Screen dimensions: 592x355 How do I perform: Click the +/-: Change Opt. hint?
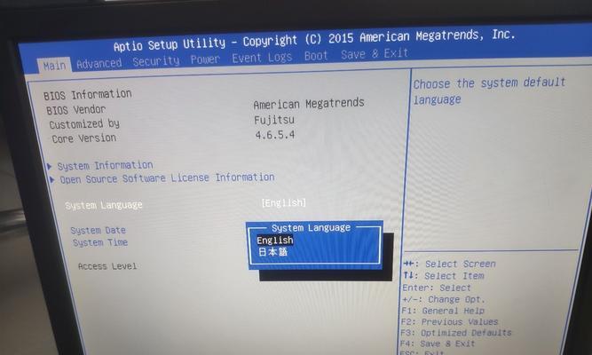click(443, 299)
